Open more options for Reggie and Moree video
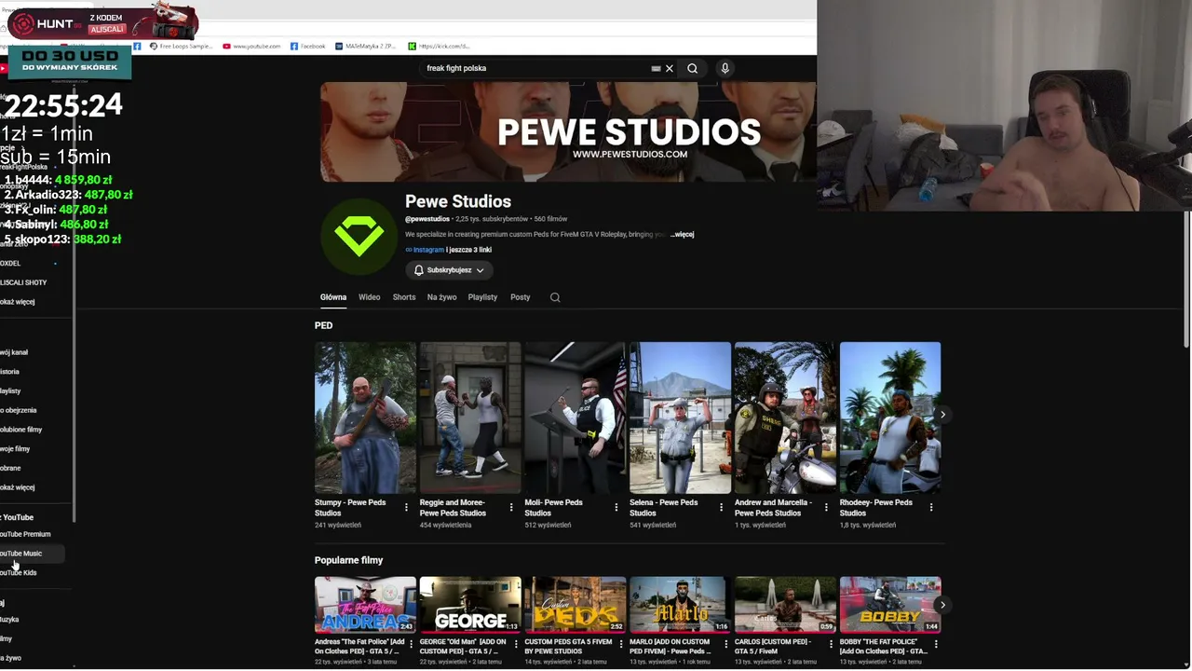The image size is (1192, 671). [511, 508]
